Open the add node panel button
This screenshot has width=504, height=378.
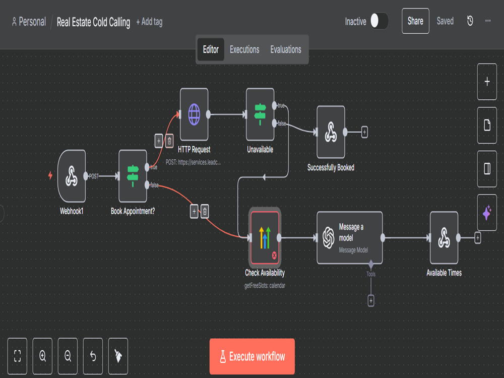tap(487, 82)
